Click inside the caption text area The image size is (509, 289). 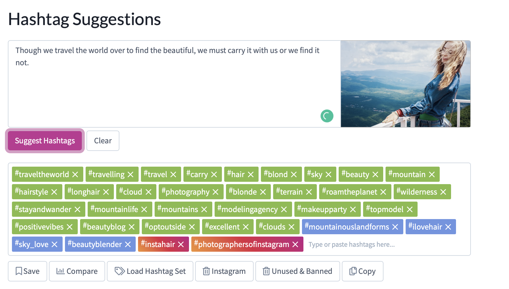(x=174, y=84)
